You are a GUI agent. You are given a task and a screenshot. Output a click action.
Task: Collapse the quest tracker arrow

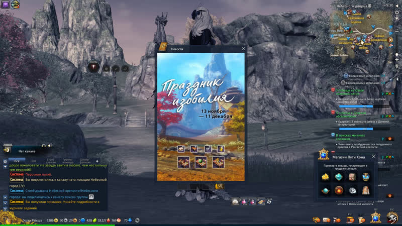pyautogui.click(x=397, y=79)
